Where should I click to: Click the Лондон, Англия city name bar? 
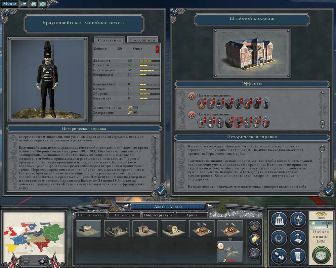[168, 207]
